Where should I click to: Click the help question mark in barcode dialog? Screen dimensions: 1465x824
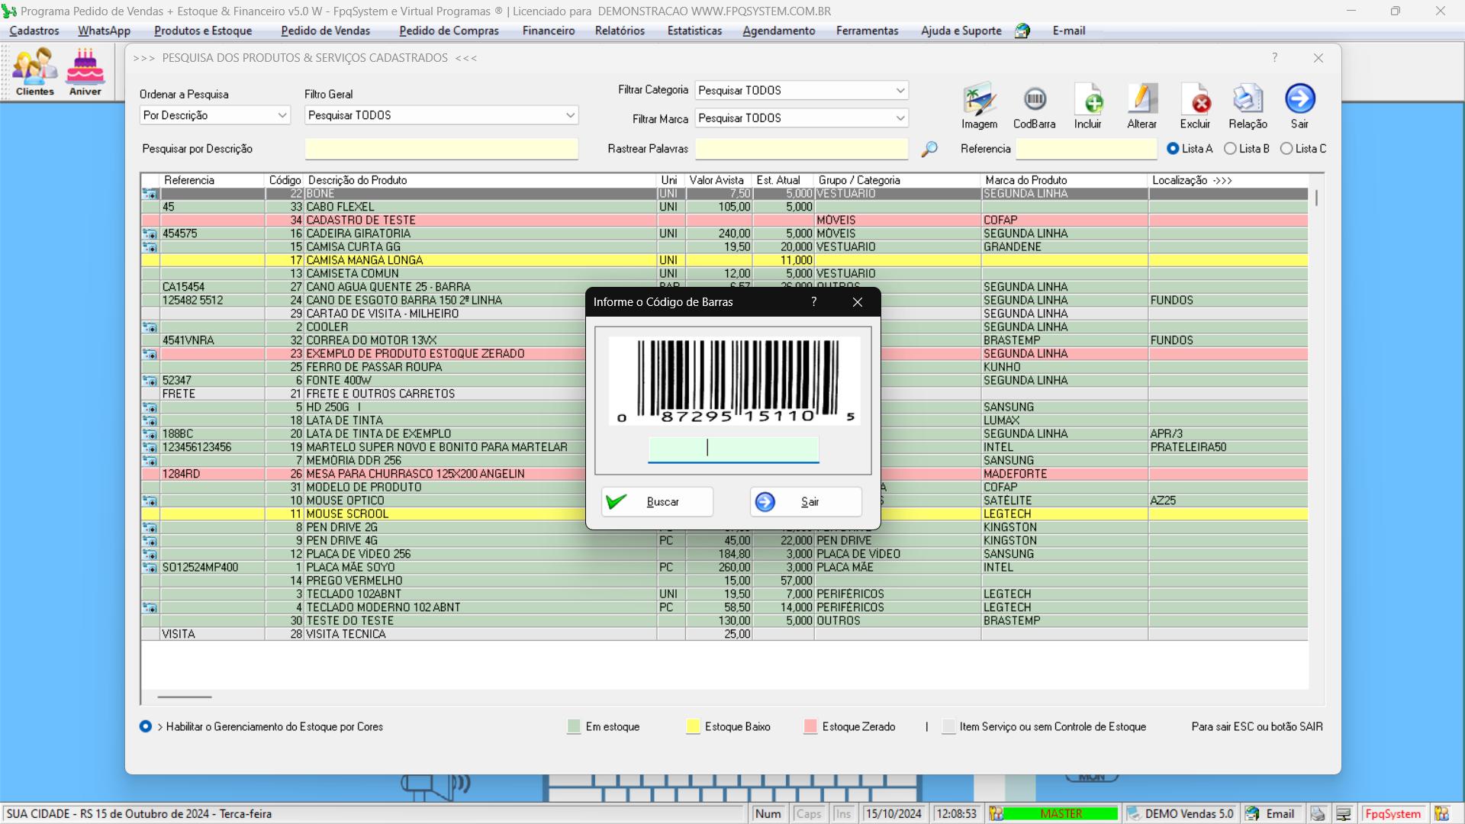pyautogui.click(x=814, y=302)
